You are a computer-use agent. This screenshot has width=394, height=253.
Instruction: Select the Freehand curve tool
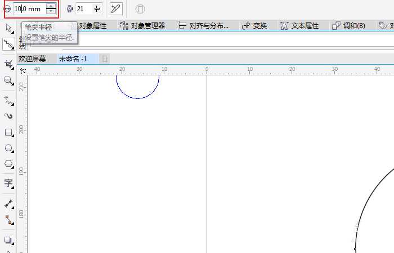point(8,100)
